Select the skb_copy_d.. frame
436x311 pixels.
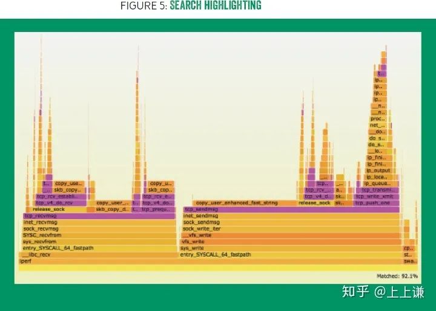click(x=113, y=210)
